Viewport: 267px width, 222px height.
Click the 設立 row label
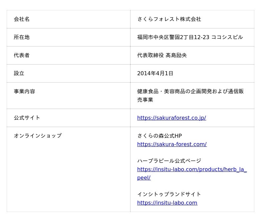(x=19, y=73)
